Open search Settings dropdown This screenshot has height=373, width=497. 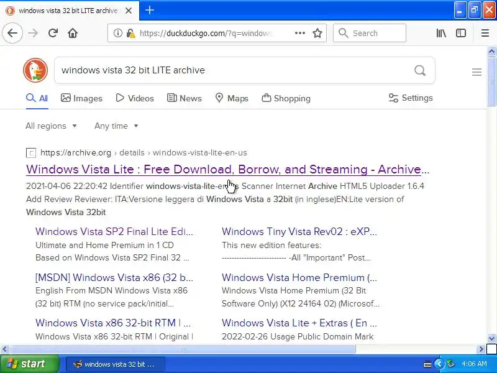point(411,98)
